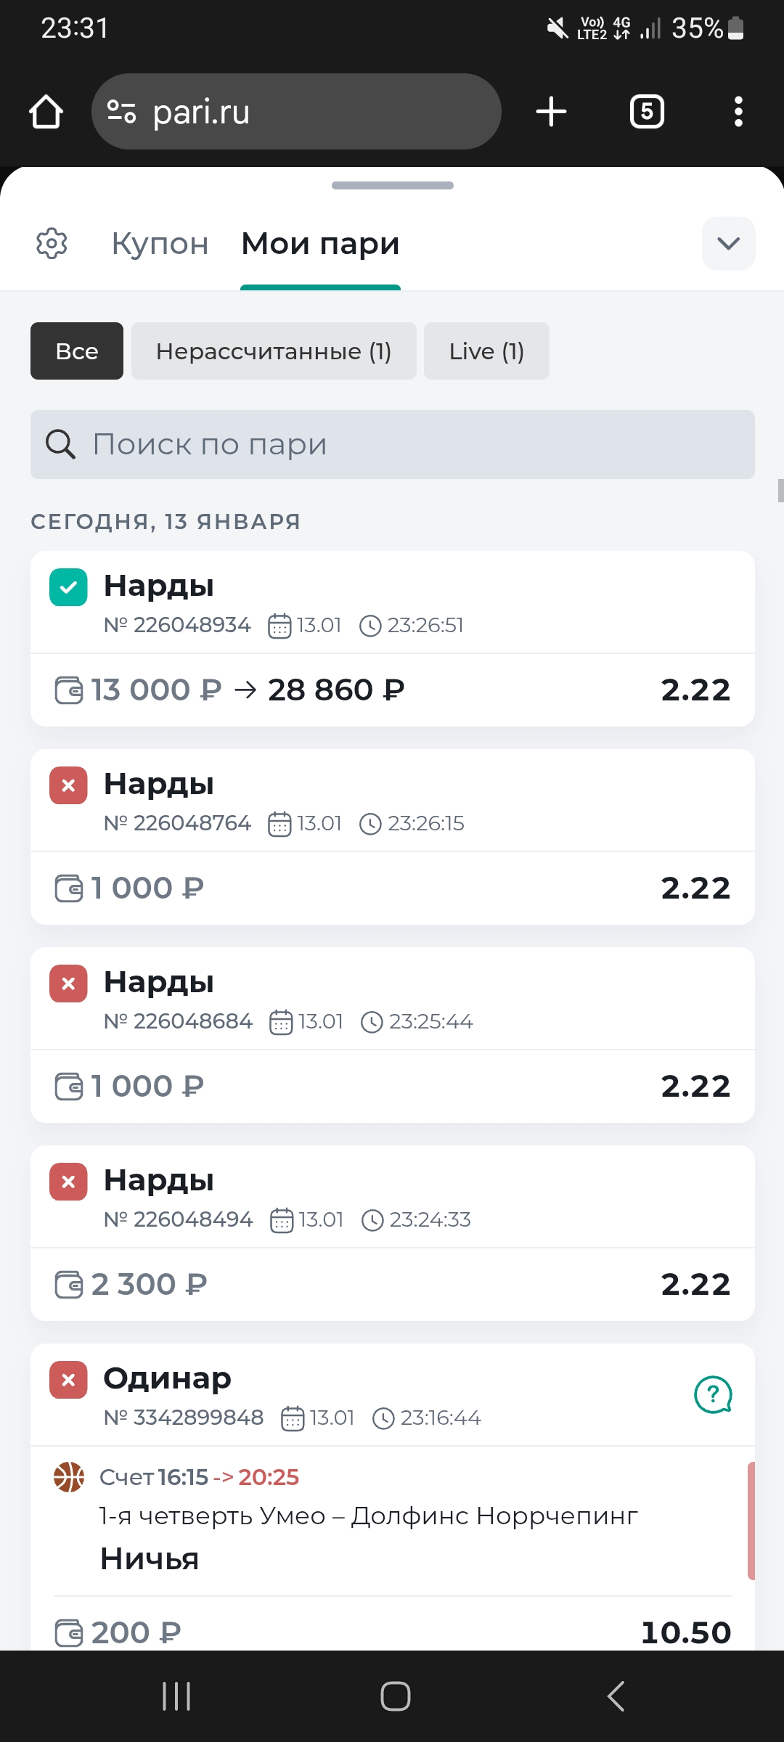Show all bets with Все filter
Screen dimensions: 784x1742
[77, 351]
